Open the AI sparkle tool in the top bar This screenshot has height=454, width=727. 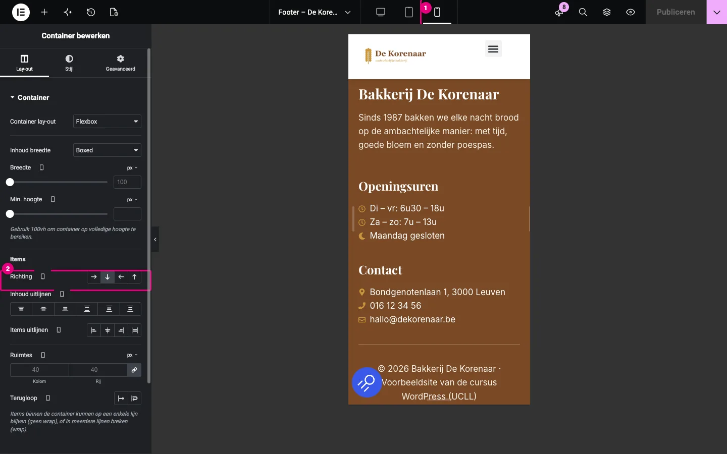pos(68,12)
